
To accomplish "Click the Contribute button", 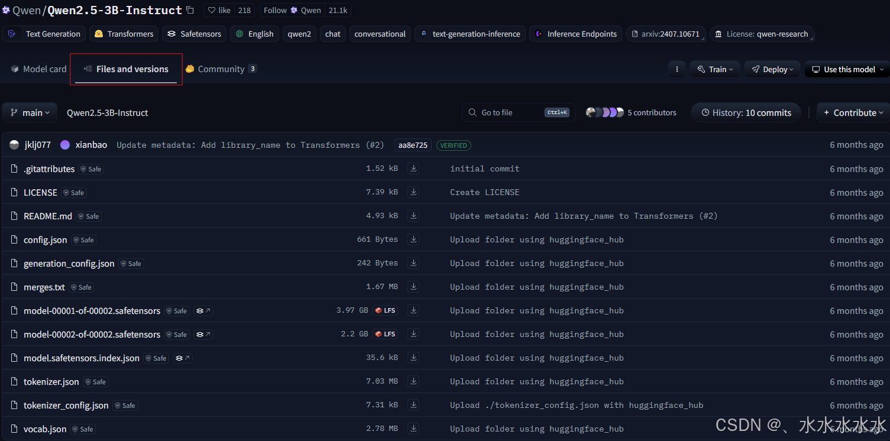I will [852, 112].
